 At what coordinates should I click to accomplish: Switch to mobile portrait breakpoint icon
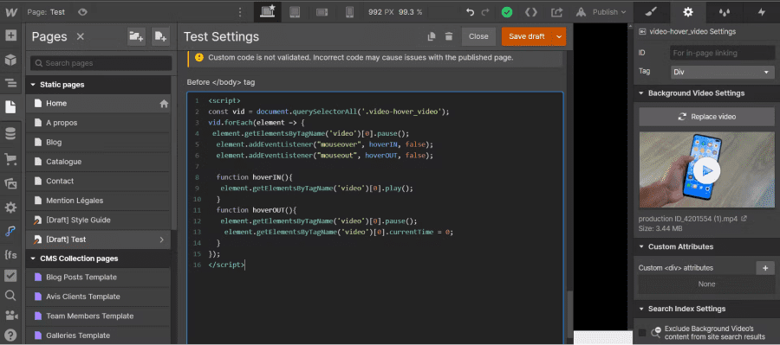pyautogui.click(x=350, y=12)
